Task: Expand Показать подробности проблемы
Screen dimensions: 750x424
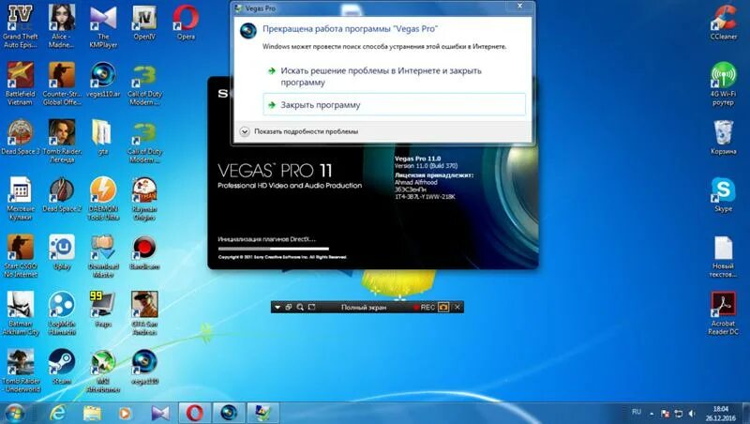Action: (x=299, y=131)
